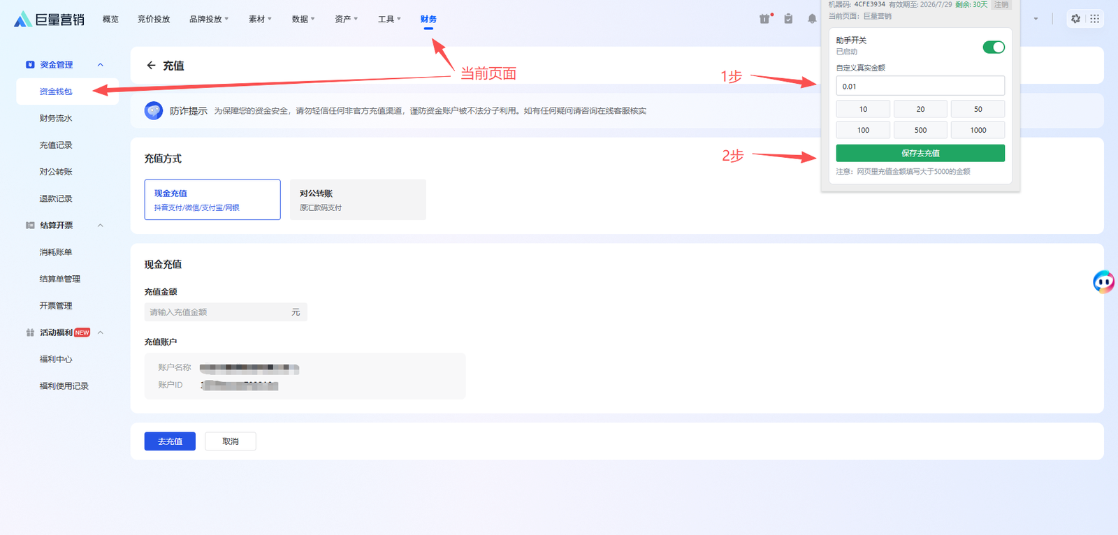Screen dimensions: 1118x535
Task: Open 财务流水 in the sidebar
Action: [56, 119]
